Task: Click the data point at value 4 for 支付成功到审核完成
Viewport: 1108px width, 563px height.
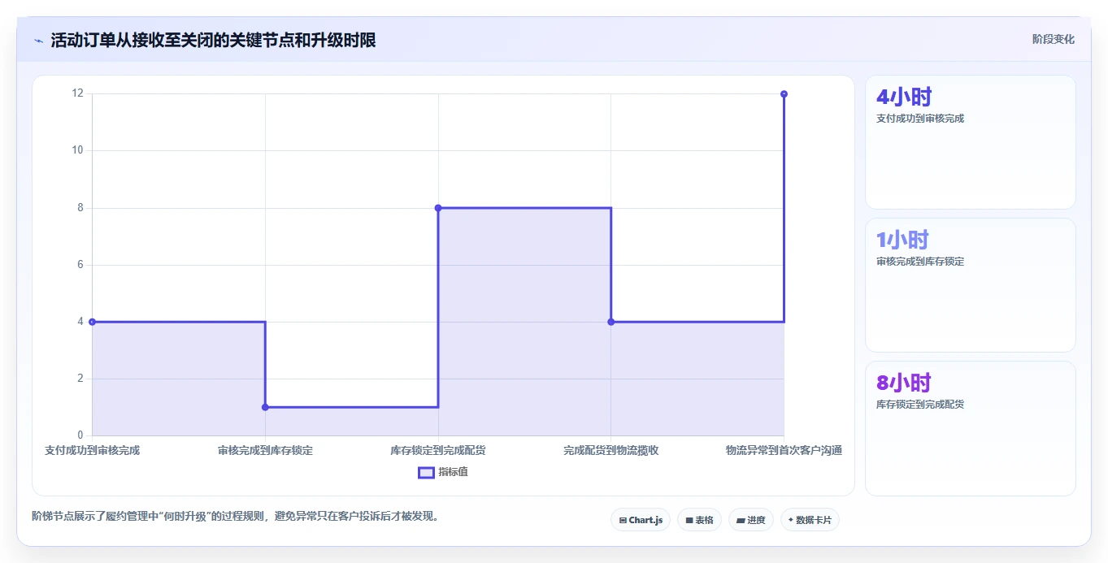Action: (x=93, y=322)
